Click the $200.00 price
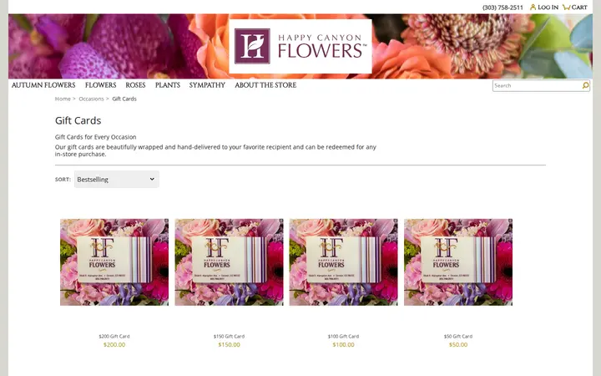 114,344
